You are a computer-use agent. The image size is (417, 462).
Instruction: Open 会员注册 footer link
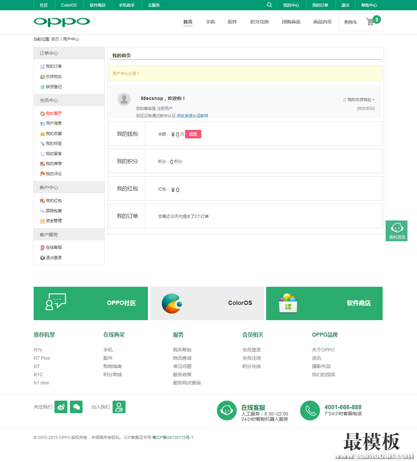(252, 358)
